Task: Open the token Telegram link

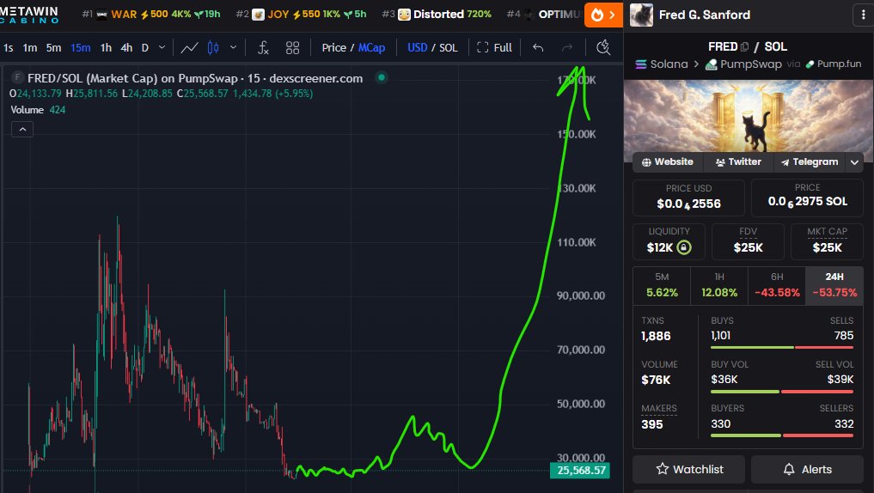Action: point(810,161)
